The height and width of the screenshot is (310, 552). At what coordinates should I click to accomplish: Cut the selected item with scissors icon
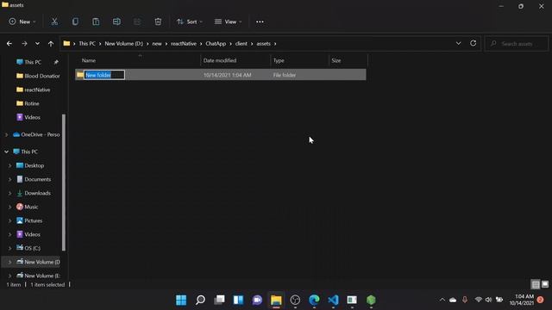click(x=54, y=22)
